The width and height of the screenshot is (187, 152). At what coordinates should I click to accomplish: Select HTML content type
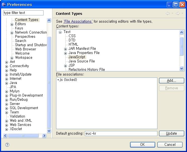(x=73, y=44)
